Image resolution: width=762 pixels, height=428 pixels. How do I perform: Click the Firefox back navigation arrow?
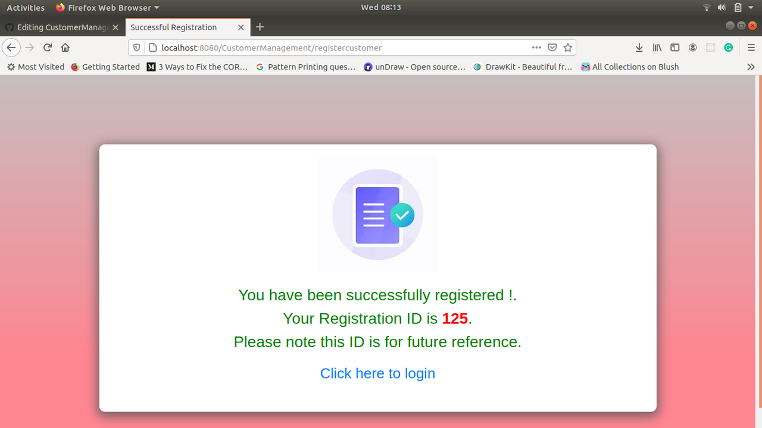[11, 48]
